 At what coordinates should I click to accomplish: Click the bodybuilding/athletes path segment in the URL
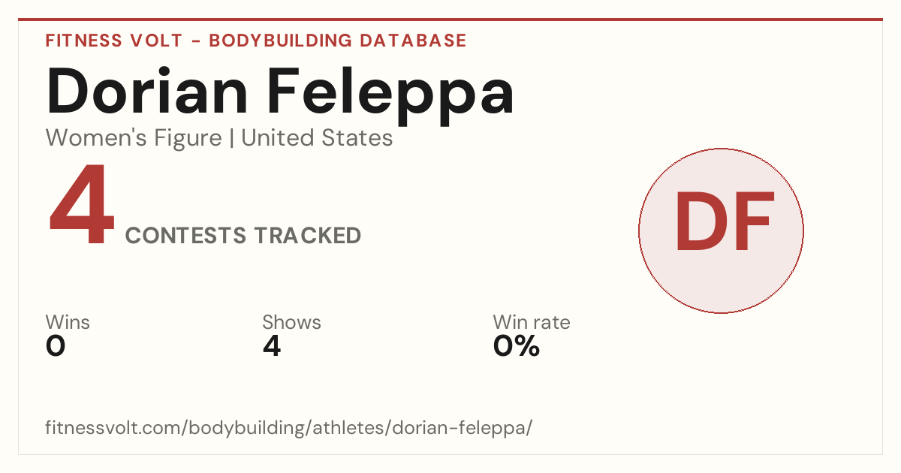point(292,428)
